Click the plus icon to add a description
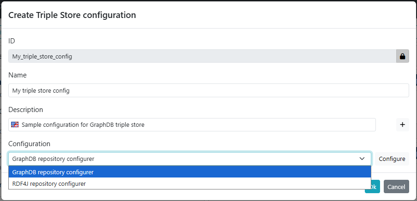 pos(402,124)
